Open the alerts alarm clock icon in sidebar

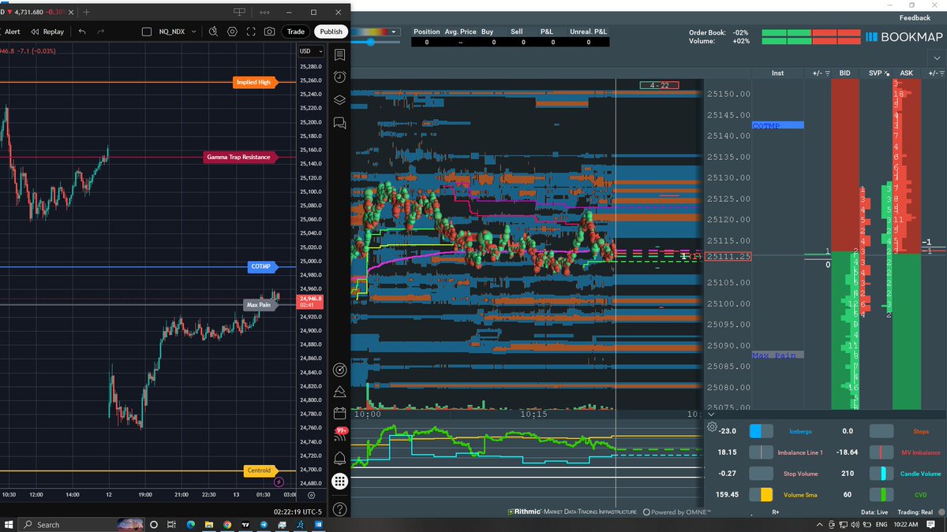click(x=339, y=77)
